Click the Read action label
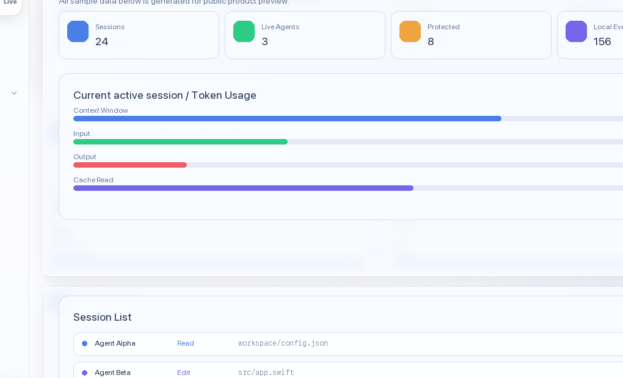623x378 pixels. [x=186, y=343]
